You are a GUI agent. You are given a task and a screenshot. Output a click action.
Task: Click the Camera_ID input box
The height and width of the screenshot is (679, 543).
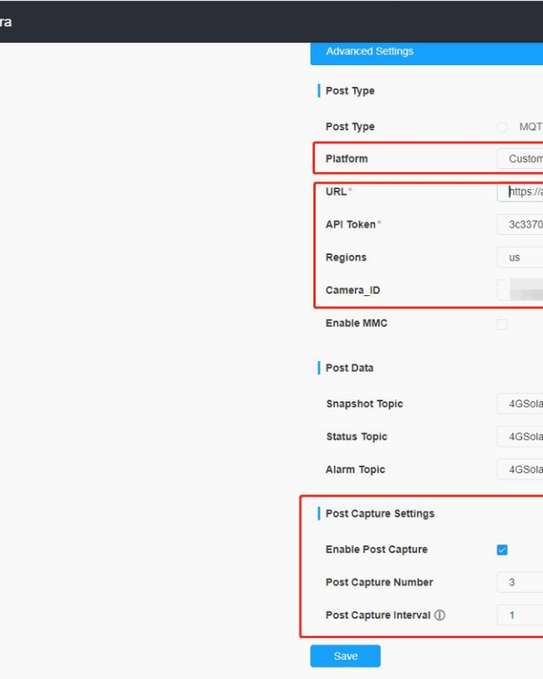(520, 291)
